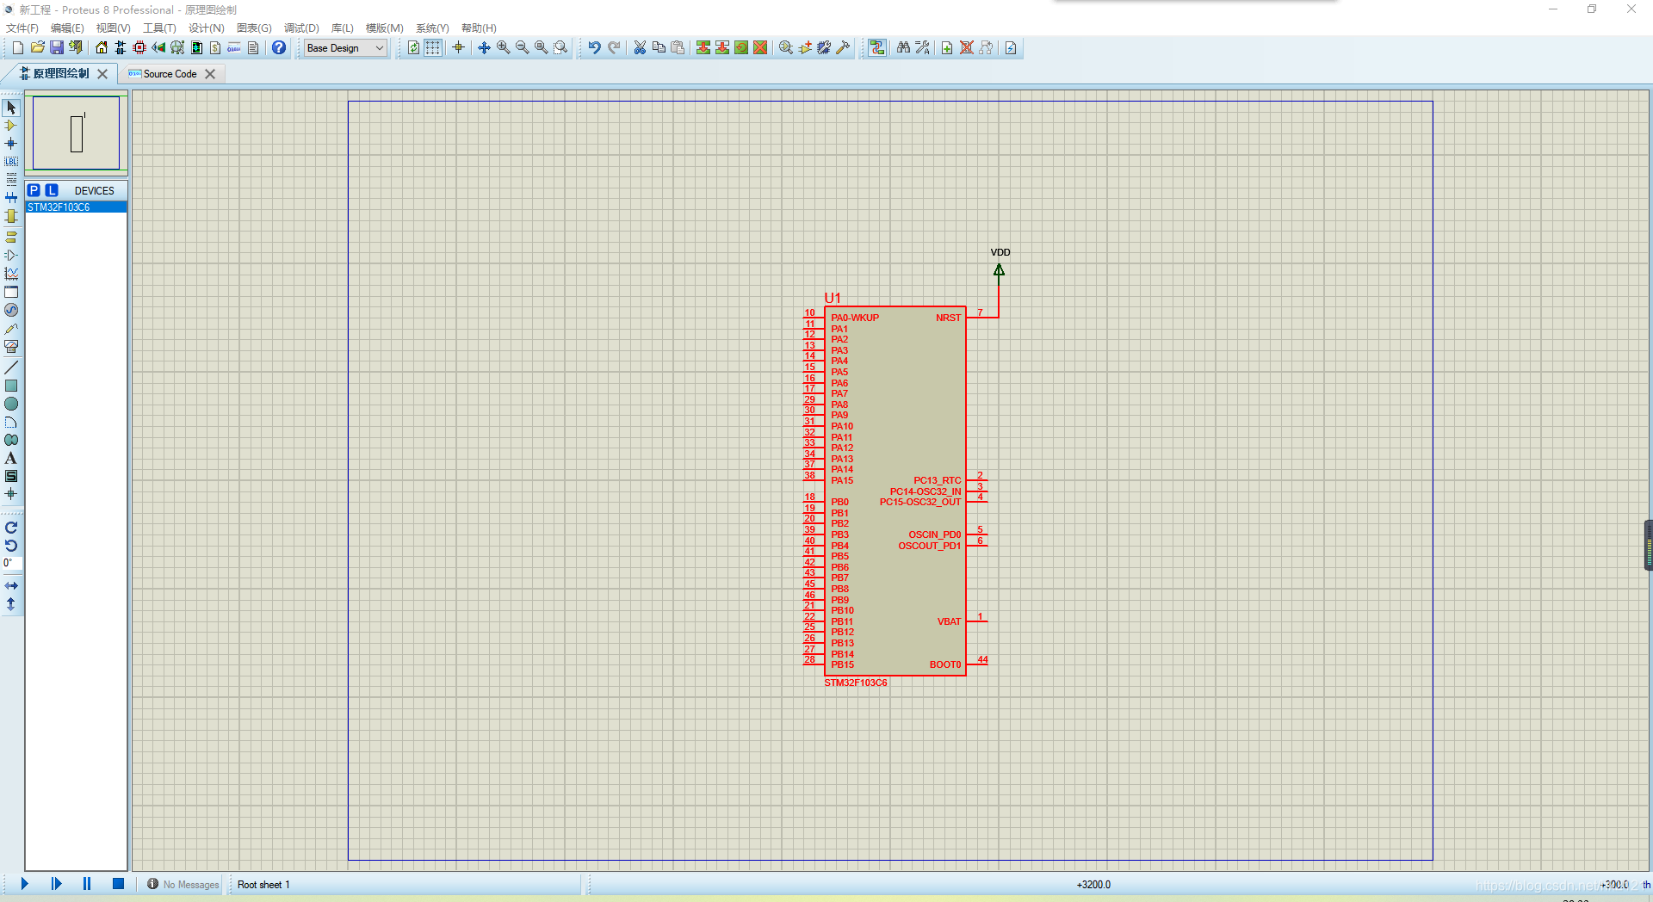
Task: Select Generator Mode sine icon
Action: [x=11, y=310]
